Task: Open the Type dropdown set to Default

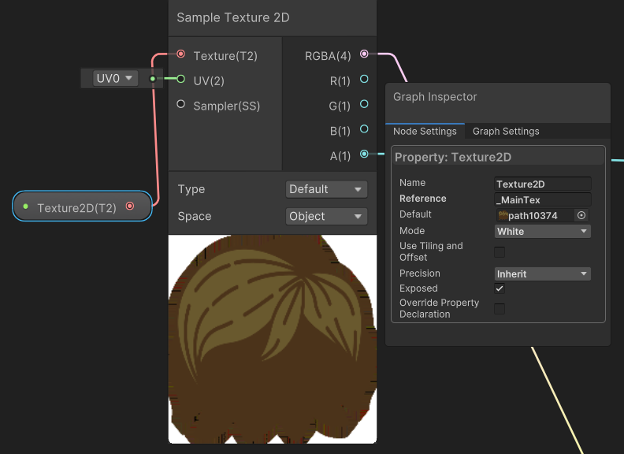Action: 326,189
